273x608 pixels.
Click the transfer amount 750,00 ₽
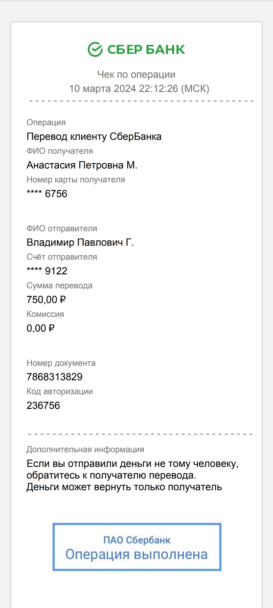click(46, 299)
